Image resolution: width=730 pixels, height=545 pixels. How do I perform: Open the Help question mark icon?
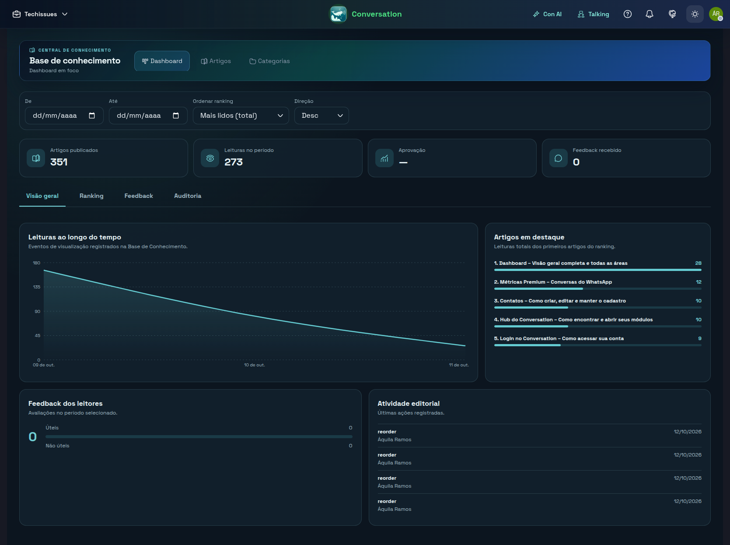628,14
